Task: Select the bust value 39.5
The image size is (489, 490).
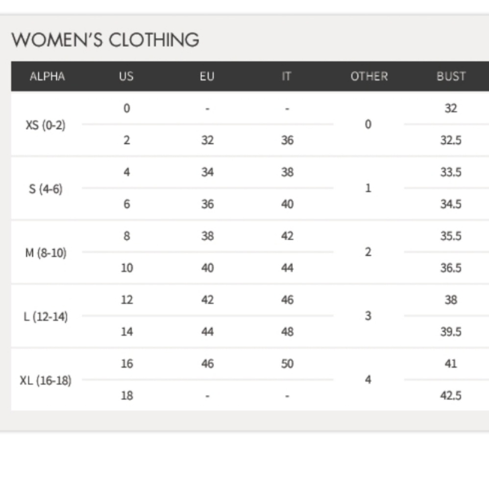Action: pyautogui.click(x=451, y=332)
